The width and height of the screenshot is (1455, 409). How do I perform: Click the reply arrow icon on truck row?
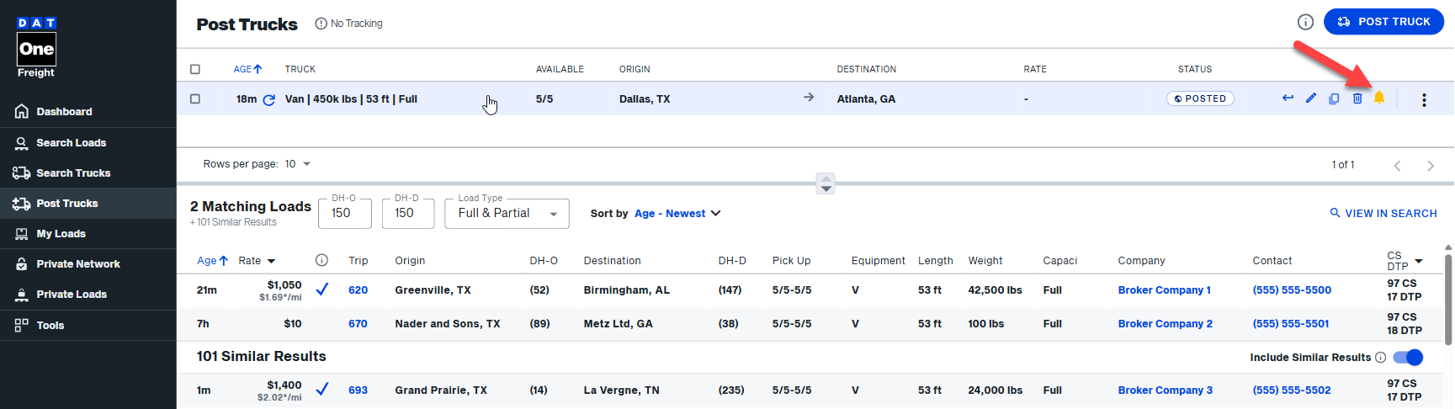pos(1288,98)
